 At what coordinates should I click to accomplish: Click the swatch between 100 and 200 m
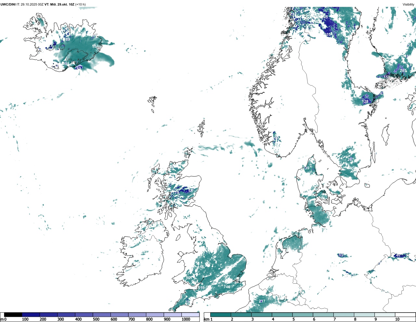31,315
